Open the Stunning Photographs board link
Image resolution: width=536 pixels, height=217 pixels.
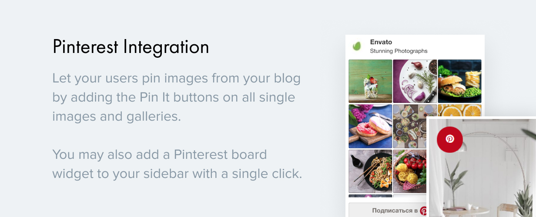click(x=399, y=51)
